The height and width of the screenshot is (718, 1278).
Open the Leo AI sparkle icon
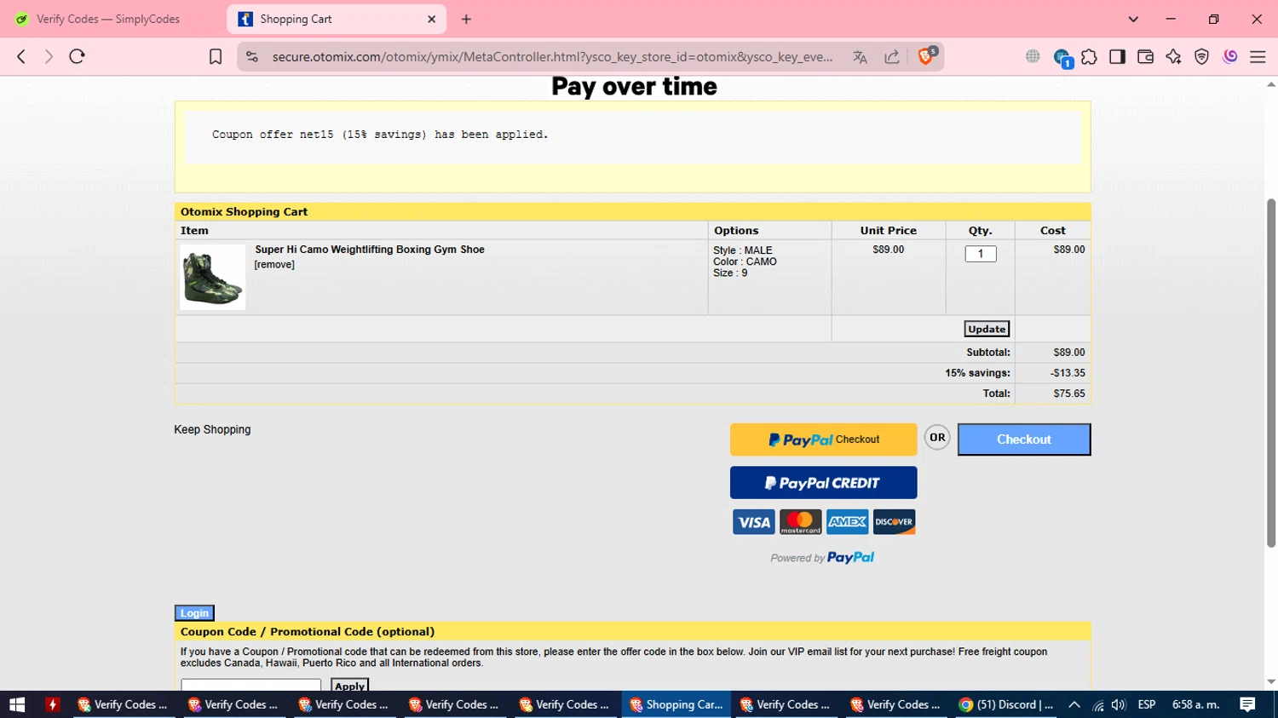1173,57
